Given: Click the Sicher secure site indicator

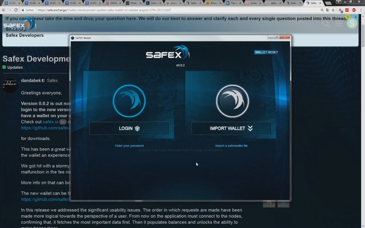Looking at the screenshot, I should tap(28, 10).
